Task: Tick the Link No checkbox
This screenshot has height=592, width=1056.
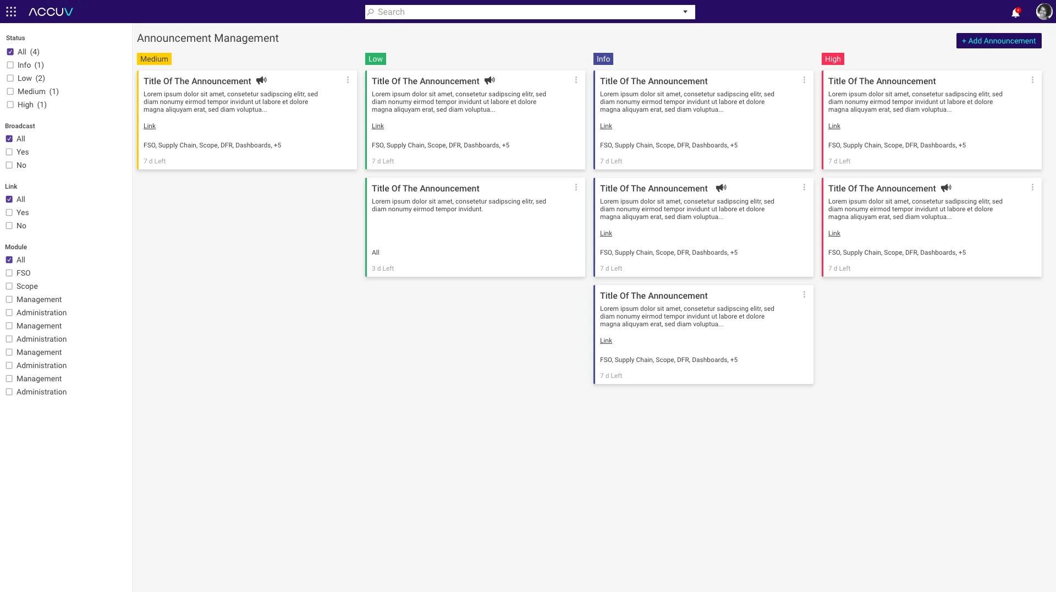Action: 9,226
